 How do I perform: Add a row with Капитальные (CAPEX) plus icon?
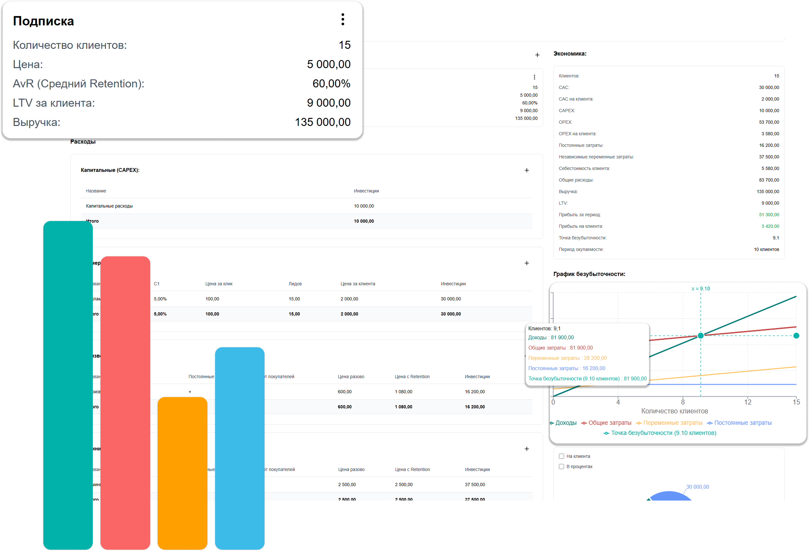526,170
